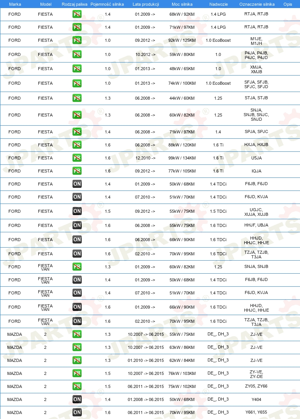Select the petrol icon in the 59kW / 80KM row
Screen dimensions: 300x419
77,54
